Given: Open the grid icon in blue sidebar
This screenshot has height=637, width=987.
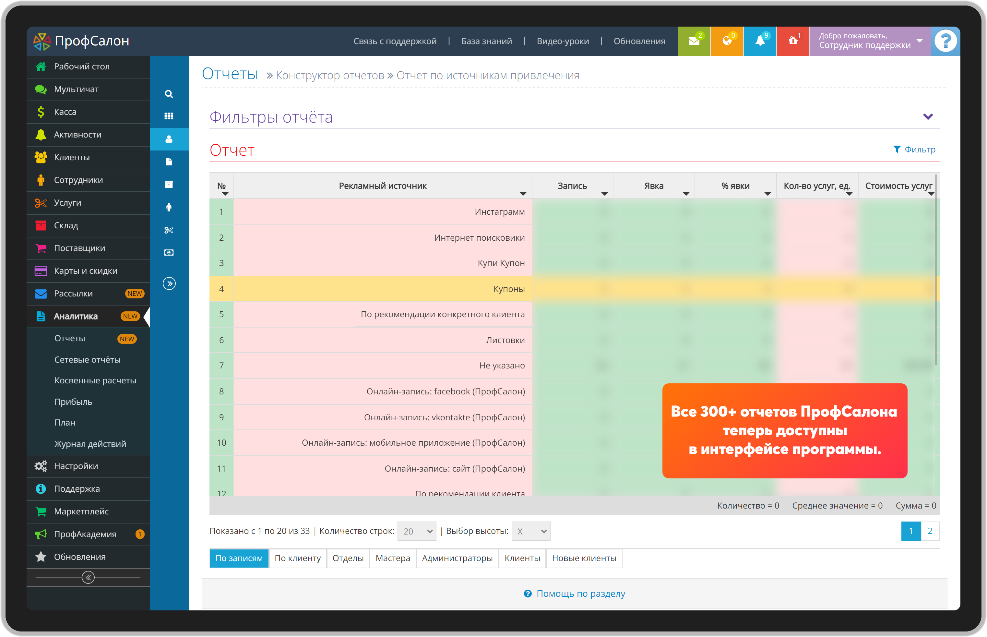Looking at the screenshot, I should tap(169, 116).
